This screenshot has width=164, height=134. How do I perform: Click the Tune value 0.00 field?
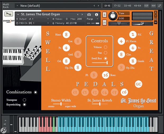(124, 19)
